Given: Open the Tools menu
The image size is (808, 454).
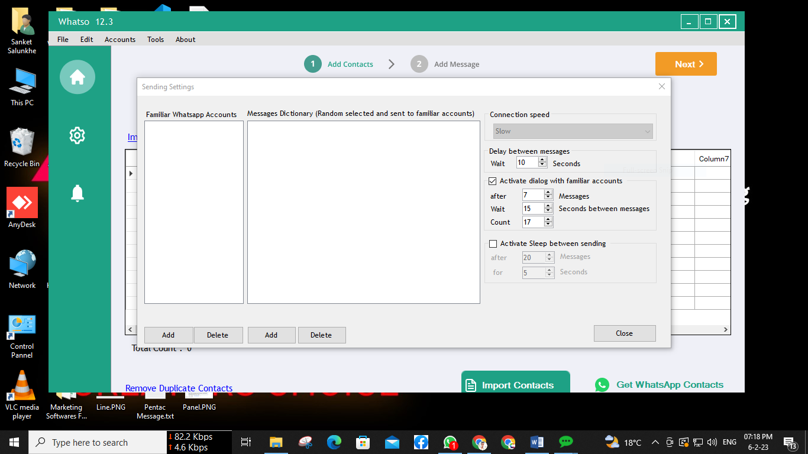Looking at the screenshot, I should pos(156,40).
